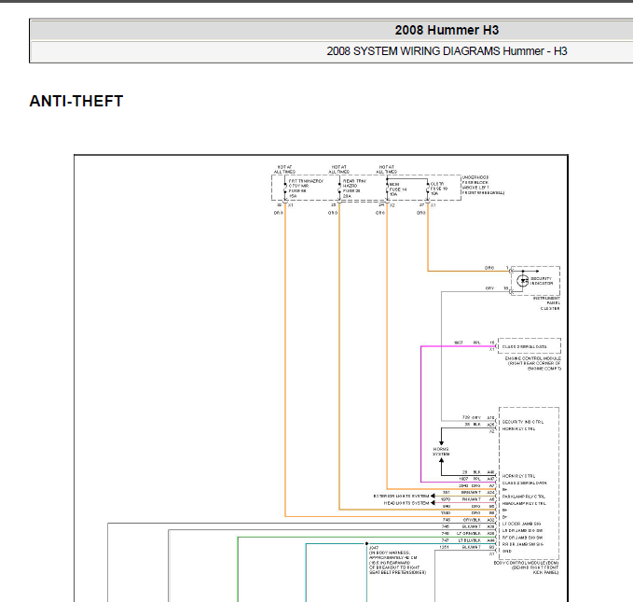Click the 'BCM FUSE 14 10A' fuse label
The height and width of the screenshot is (602, 633).
398,189
